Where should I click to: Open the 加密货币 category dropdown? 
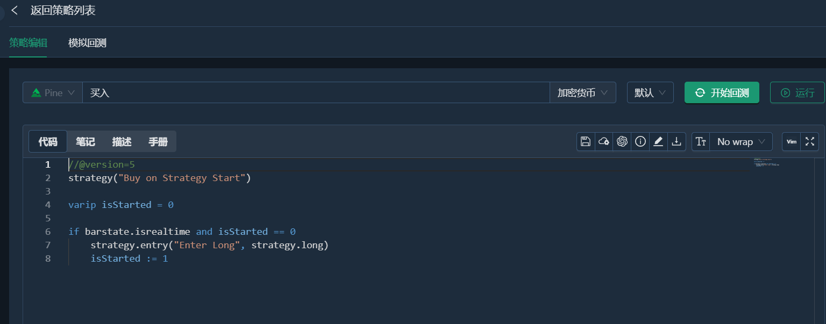pos(582,92)
